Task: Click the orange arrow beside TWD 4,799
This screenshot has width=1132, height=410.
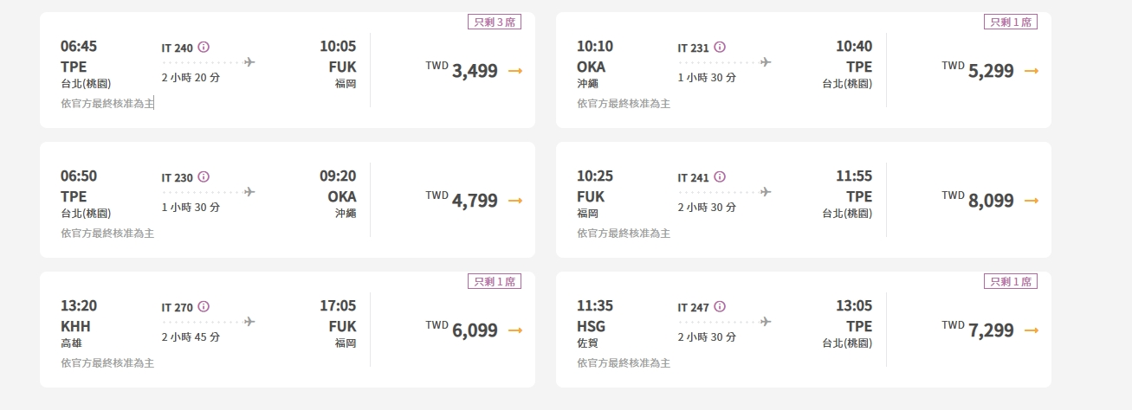Action: [x=515, y=201]
